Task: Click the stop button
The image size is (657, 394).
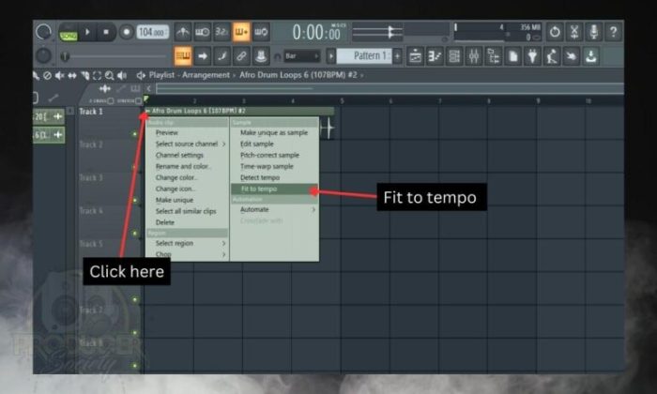Action: click(106, 32)
